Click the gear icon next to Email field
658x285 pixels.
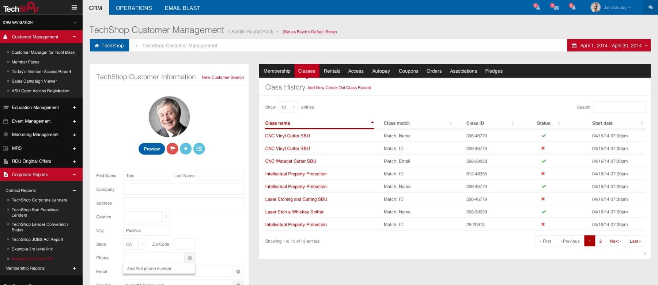click(238, 271)
